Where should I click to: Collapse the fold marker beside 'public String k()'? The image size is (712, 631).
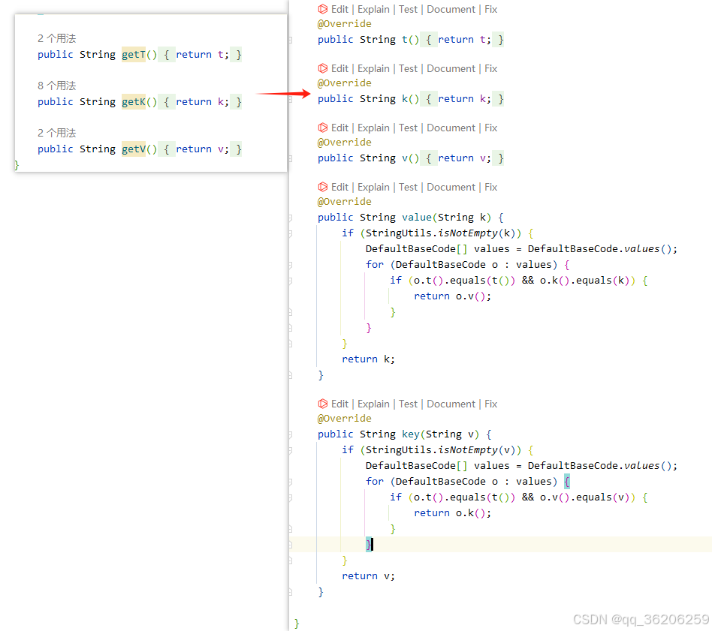tap(290, 99)
